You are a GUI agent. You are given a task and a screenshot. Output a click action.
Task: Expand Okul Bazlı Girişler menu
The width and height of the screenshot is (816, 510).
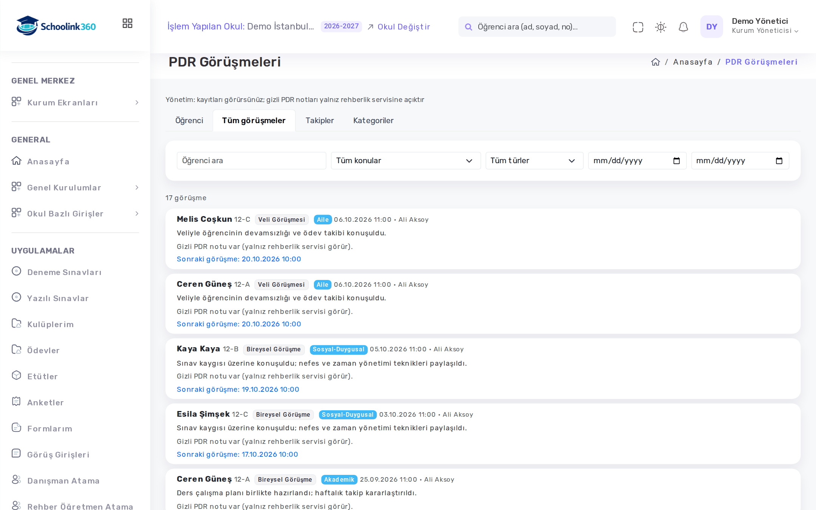tap(75, 213)
